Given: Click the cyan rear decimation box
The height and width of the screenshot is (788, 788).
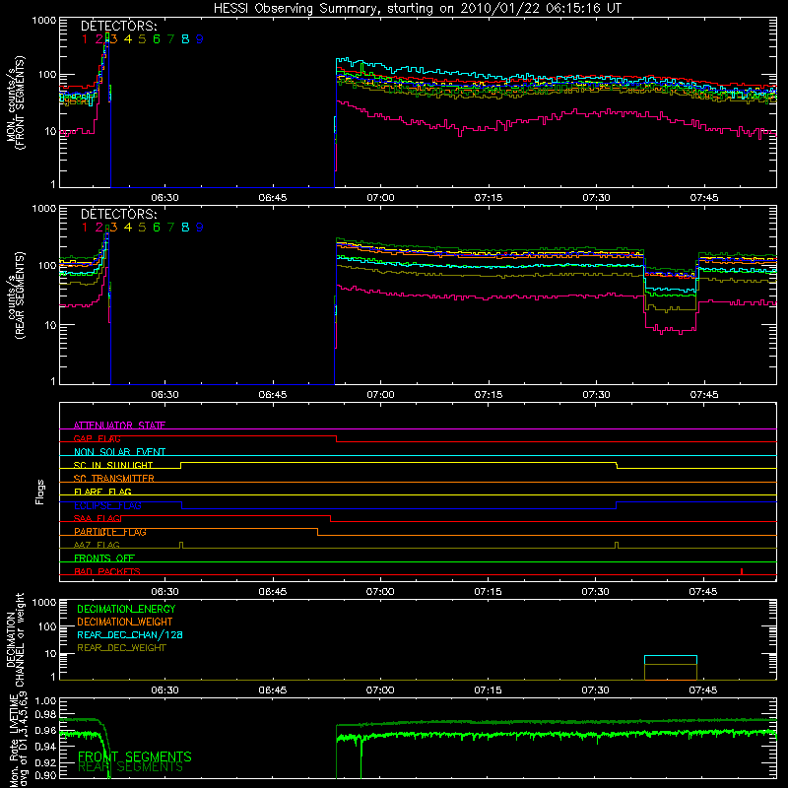Looking at the screenshot, I should [x=671, y=660].
